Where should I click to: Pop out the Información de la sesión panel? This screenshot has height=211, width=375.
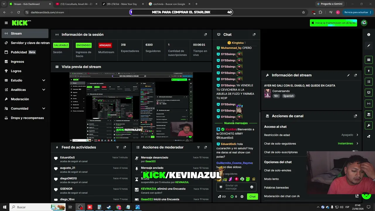tap(205, 35)
